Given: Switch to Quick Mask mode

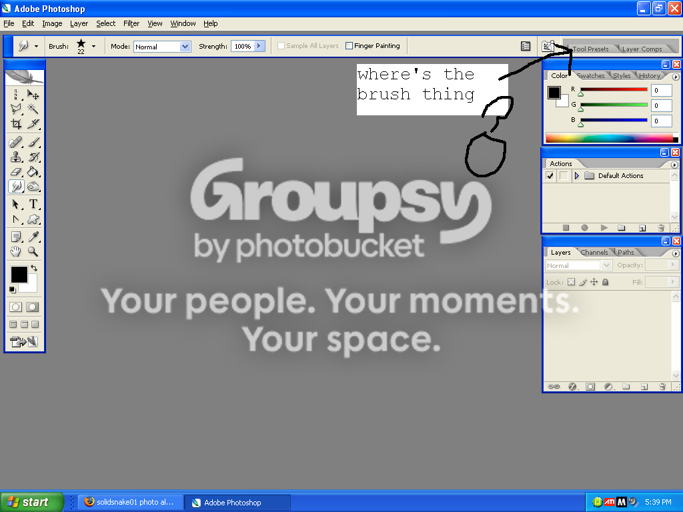Looking at the screenshot, I should [32, 307].
